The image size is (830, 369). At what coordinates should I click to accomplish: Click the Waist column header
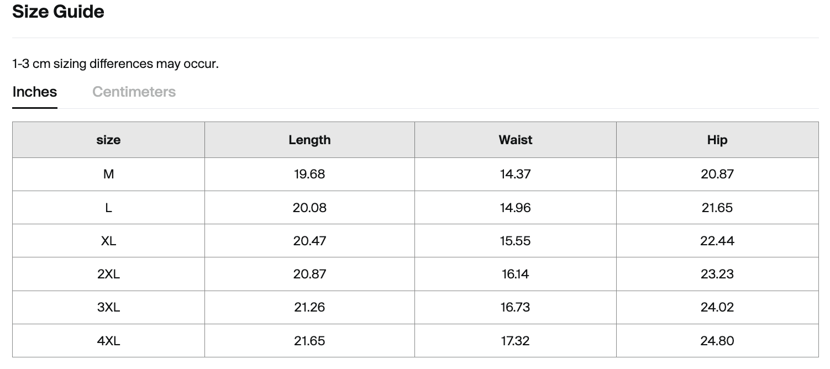pos(516,140)
